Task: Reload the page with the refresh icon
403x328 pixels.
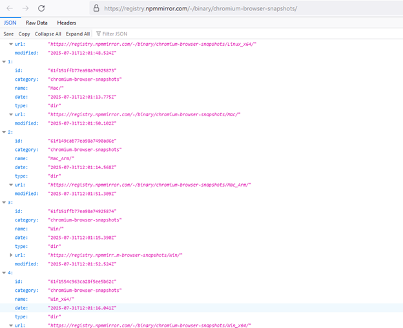Action: 41,8
